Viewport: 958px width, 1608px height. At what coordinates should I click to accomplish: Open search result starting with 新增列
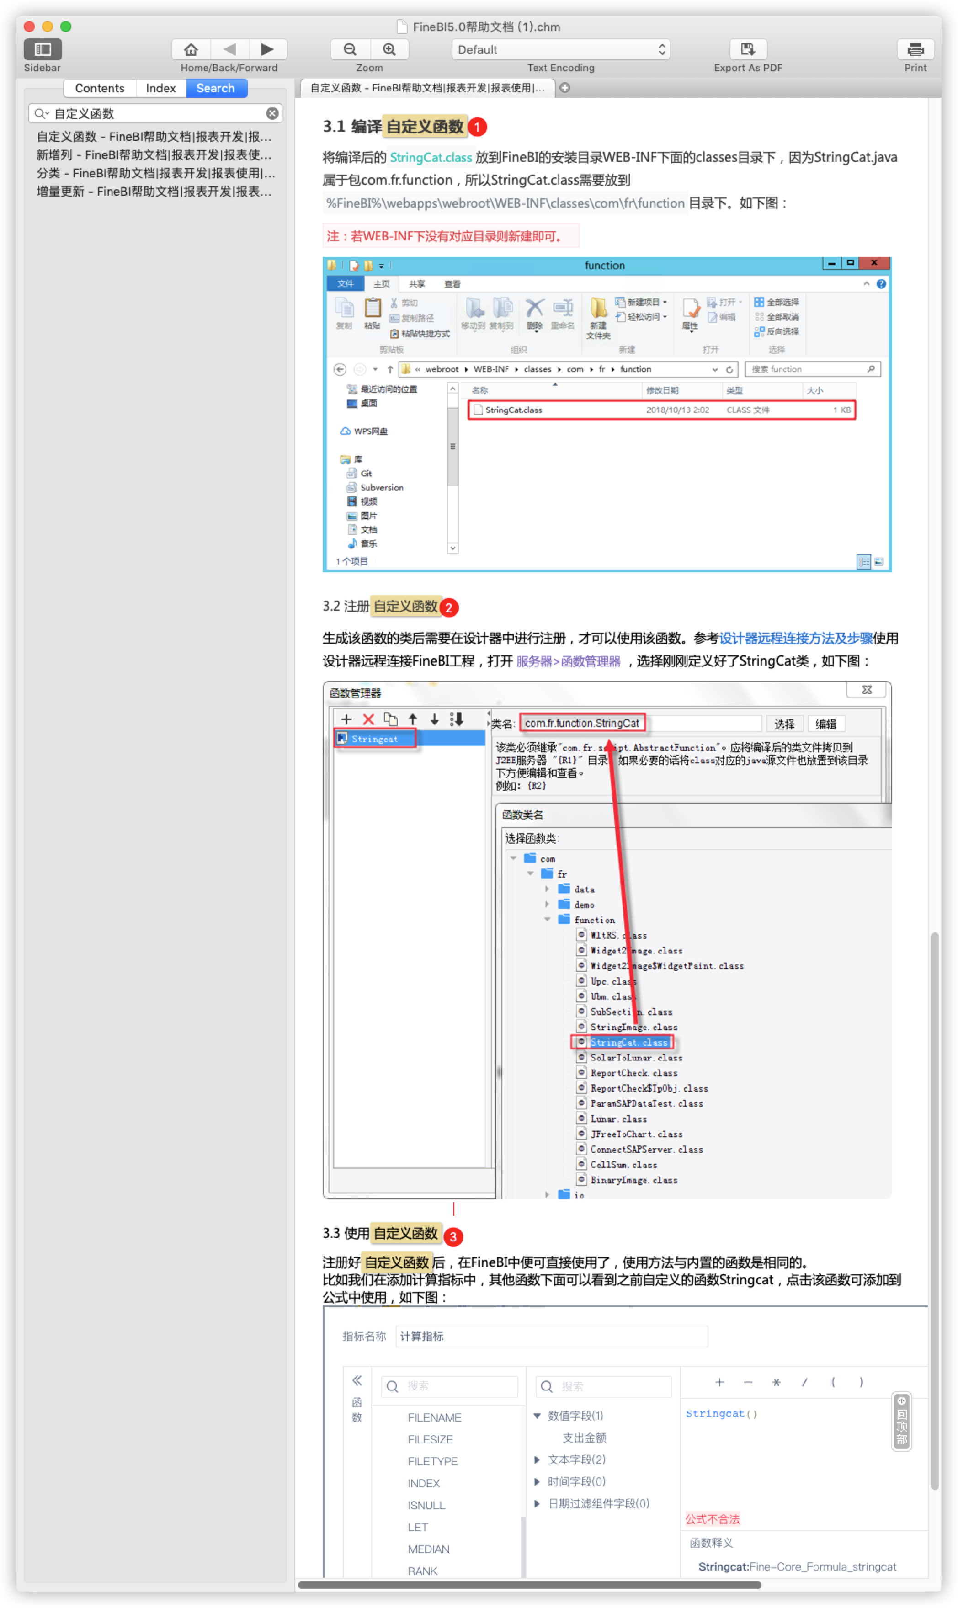click(x=154, y=155)
